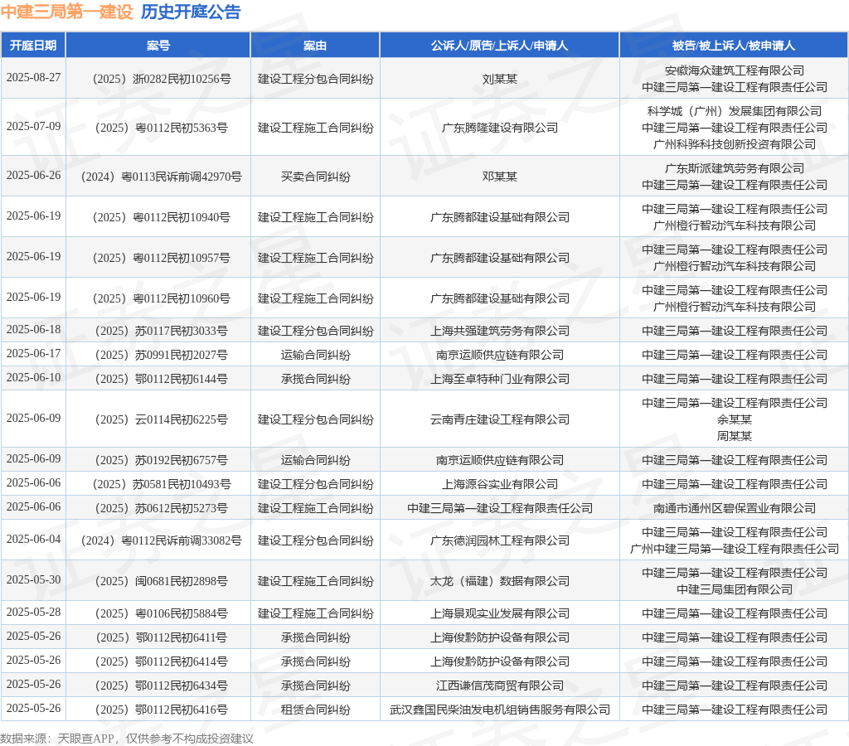Screen dimensions: 849x746
Task: Click case number (2025)粤0112民初5363号
Action: (x=162, y=128)
